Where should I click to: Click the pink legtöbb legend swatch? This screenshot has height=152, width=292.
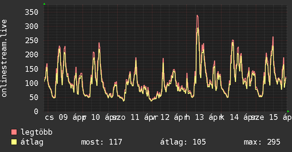click(x=14, y=132)
